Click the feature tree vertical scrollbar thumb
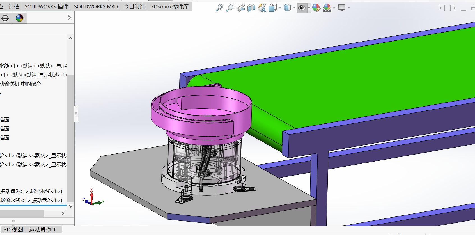This screenshot has width=475, height=235. coord(70,139)
